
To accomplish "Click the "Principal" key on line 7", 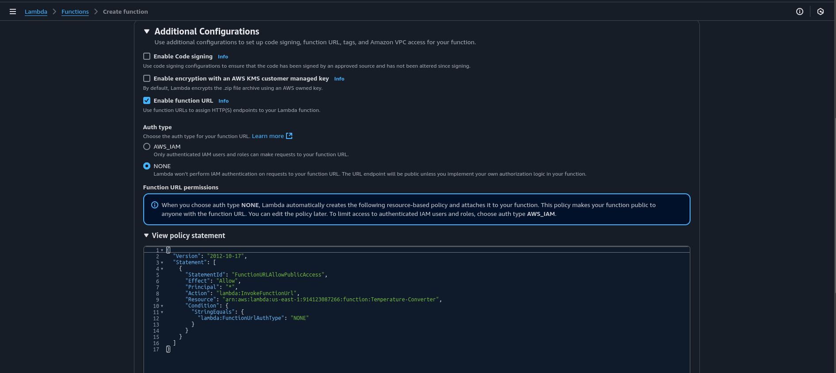I will click(202, 287).
